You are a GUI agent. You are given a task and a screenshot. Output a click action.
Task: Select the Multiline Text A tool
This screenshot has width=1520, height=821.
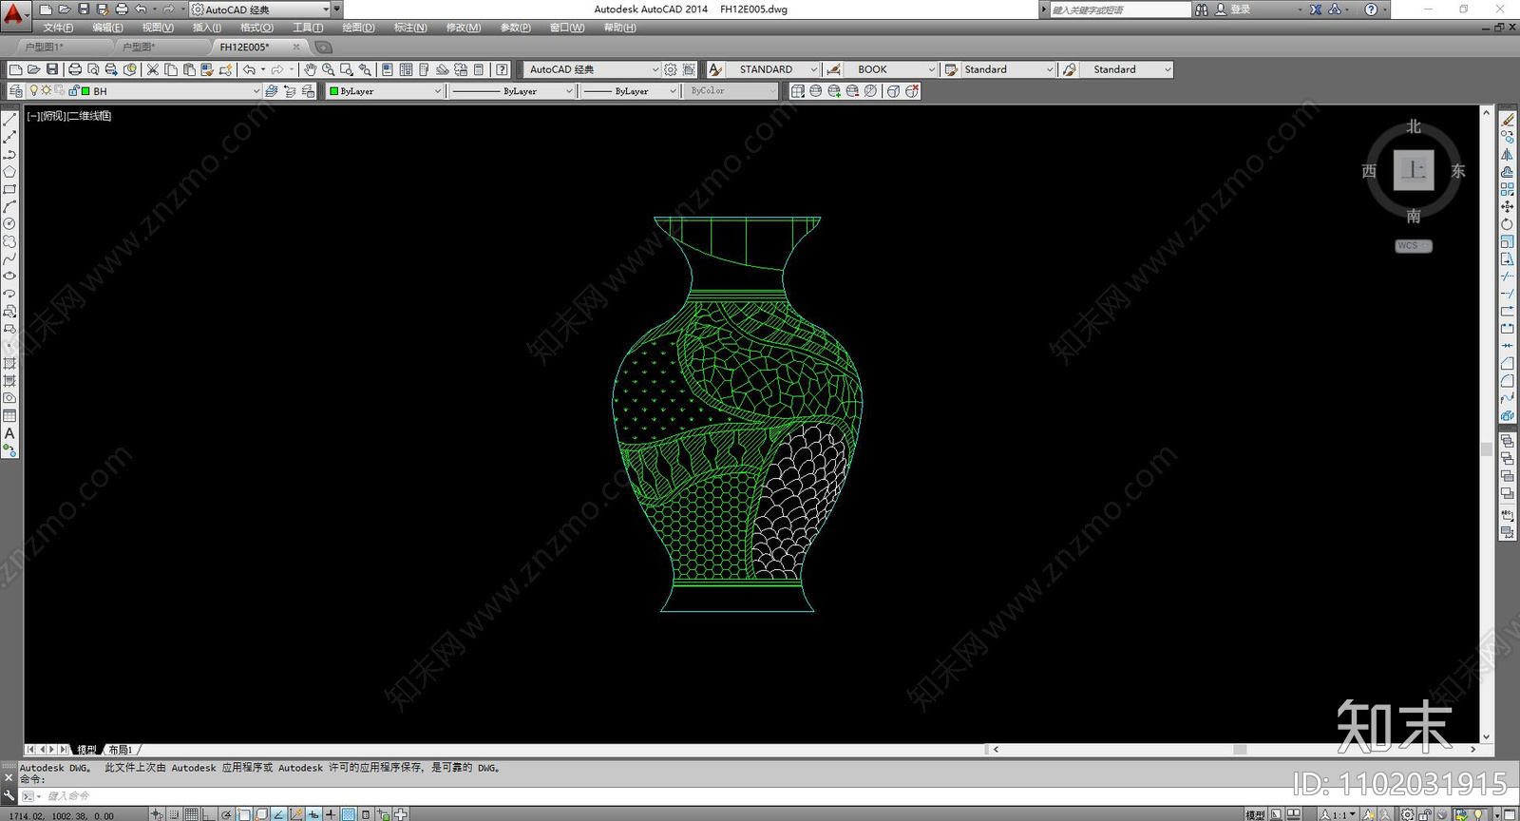pyautogui.click(x=9, y=433)
